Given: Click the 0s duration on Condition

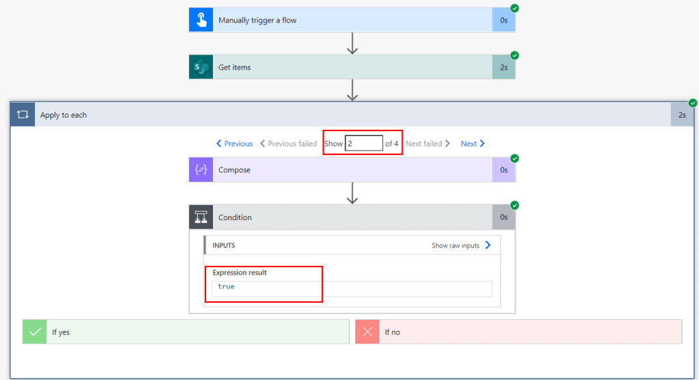Looking at the screenshot, I should pos(504,217).
